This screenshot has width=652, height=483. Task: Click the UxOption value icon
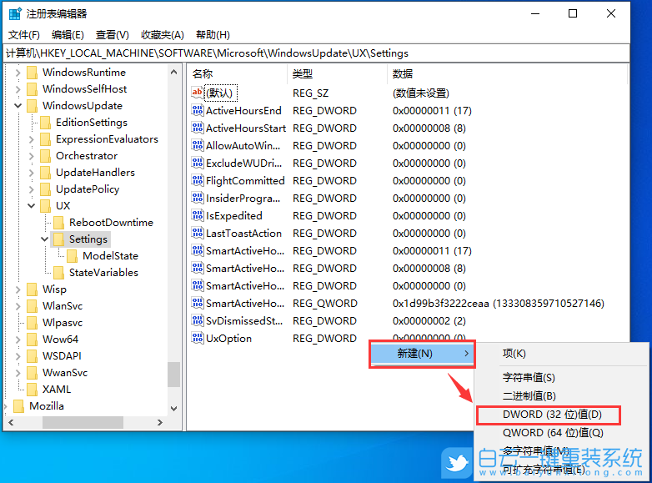[197, 338]
